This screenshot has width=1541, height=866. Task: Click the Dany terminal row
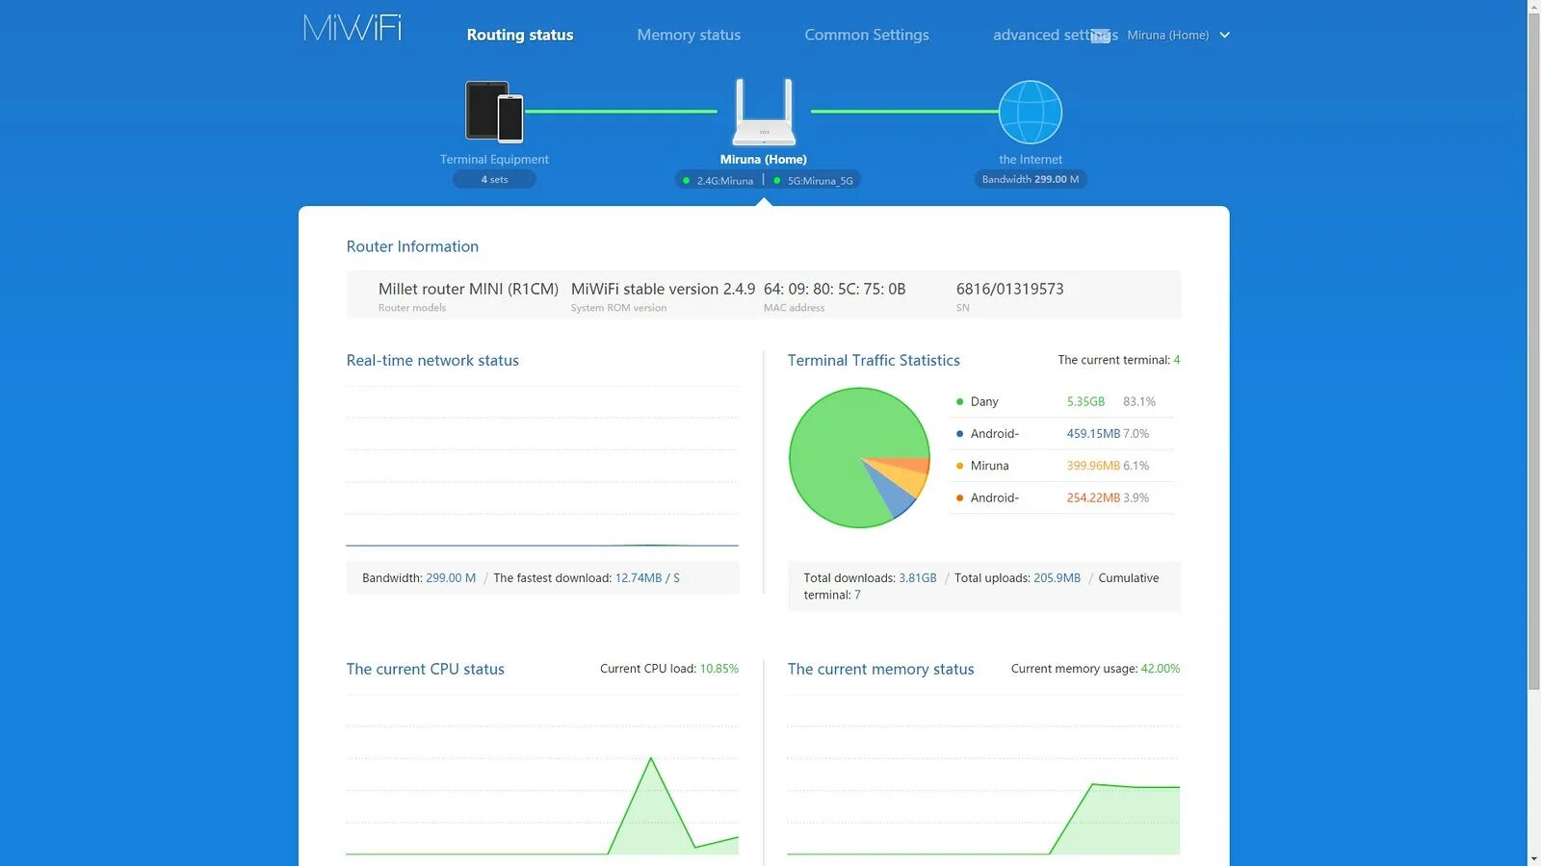pyautogui.click(x=1060, y=401)
